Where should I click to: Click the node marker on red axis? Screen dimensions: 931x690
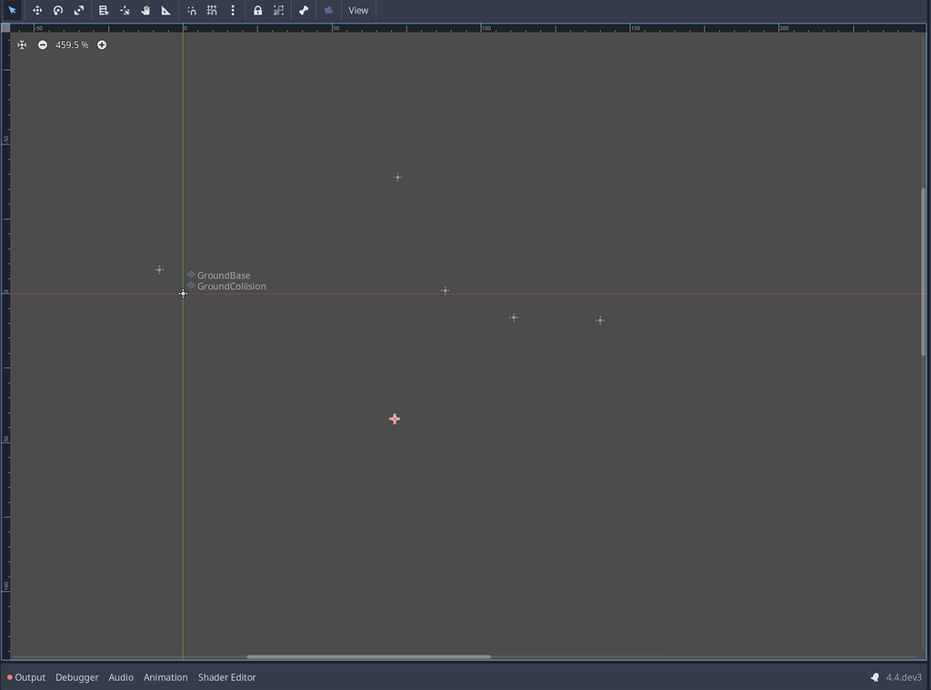tap(445, 290)
